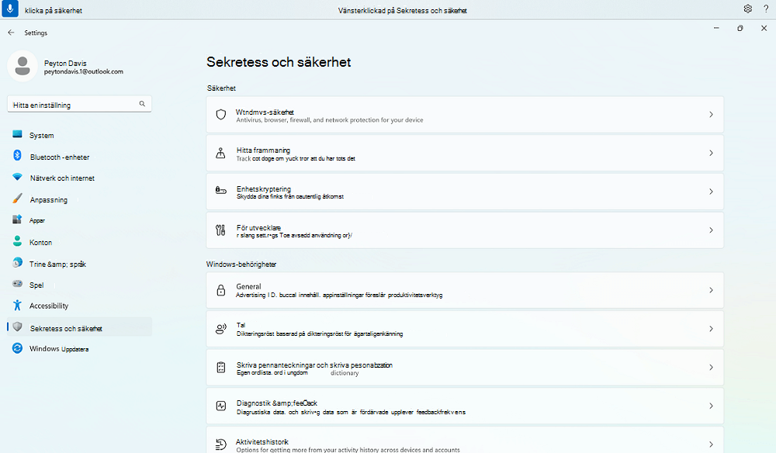Click the Spel label in sidebar
This screenshot has width=776, height=453.
[36, 285]
